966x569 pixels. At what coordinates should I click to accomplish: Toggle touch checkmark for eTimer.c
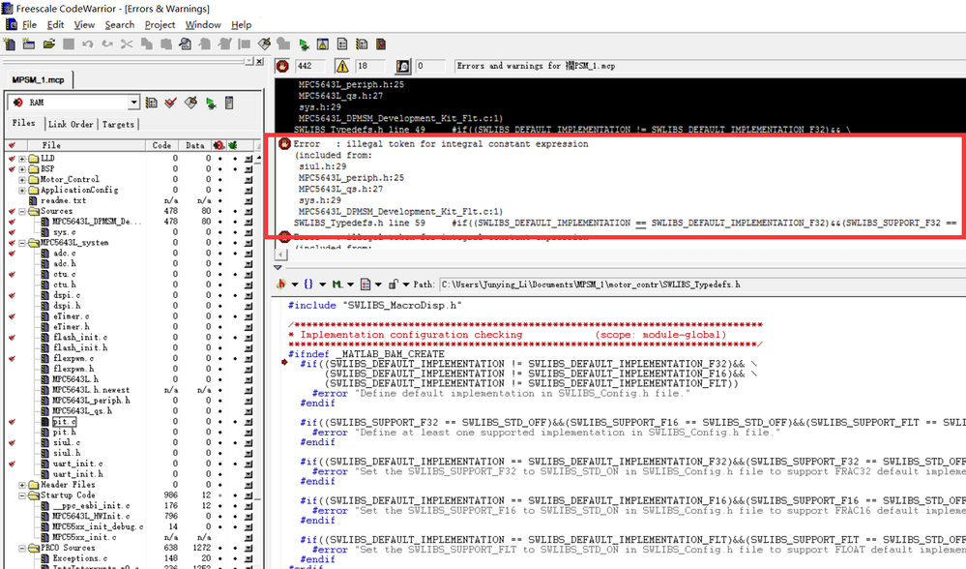pos(12,316)
